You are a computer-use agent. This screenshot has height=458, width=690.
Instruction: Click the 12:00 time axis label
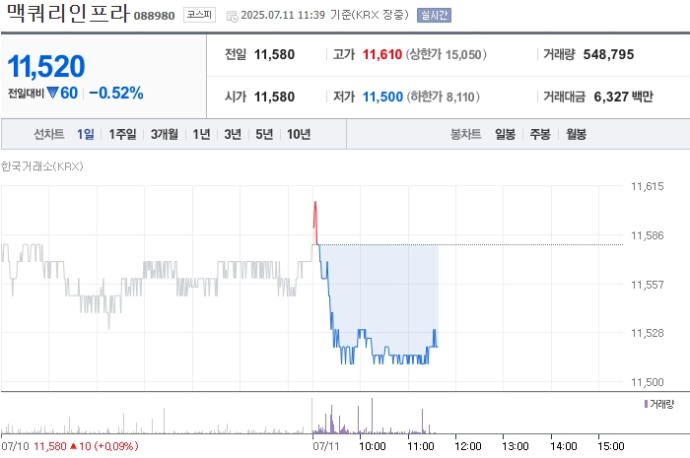pyautogui.click(x=468, y=446)
